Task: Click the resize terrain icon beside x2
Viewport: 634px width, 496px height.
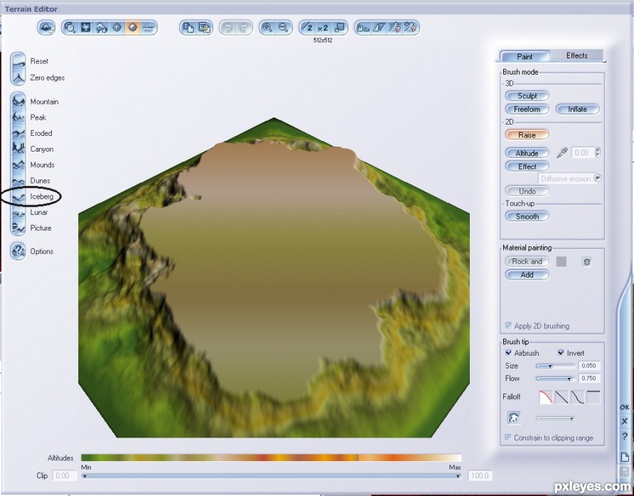Action: pos(340,28)
